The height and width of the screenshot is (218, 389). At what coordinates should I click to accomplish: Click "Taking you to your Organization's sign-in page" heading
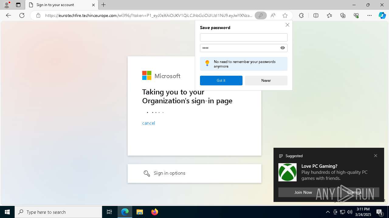point(187,96)
